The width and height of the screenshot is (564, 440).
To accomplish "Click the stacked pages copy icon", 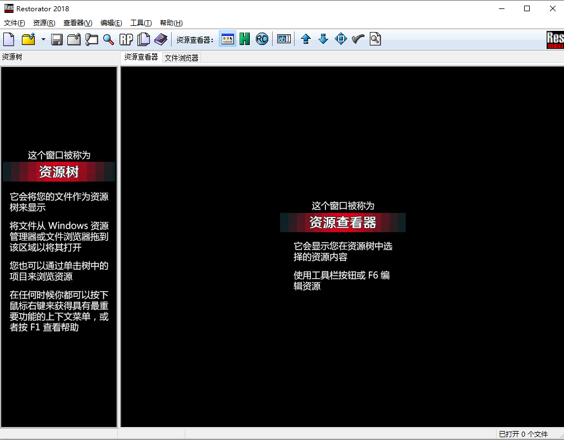I will tap(144, 39).
